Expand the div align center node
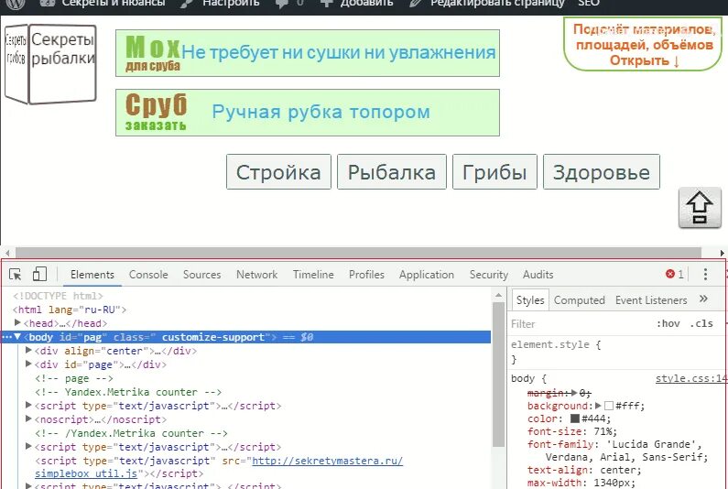Viewport: 728px width, 489px height. [28, 350]
